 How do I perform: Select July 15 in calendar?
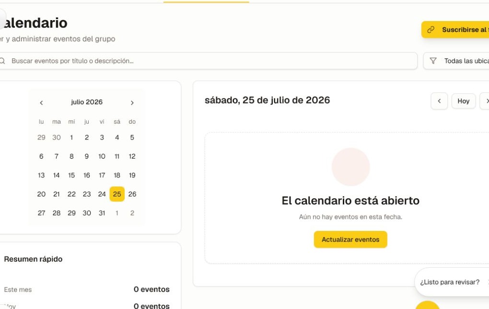tap(71, 175)
